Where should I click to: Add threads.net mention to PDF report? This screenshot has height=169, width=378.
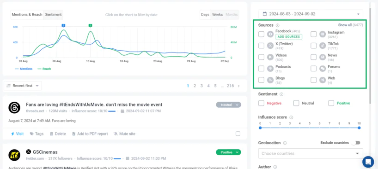[x=90, y=134]
